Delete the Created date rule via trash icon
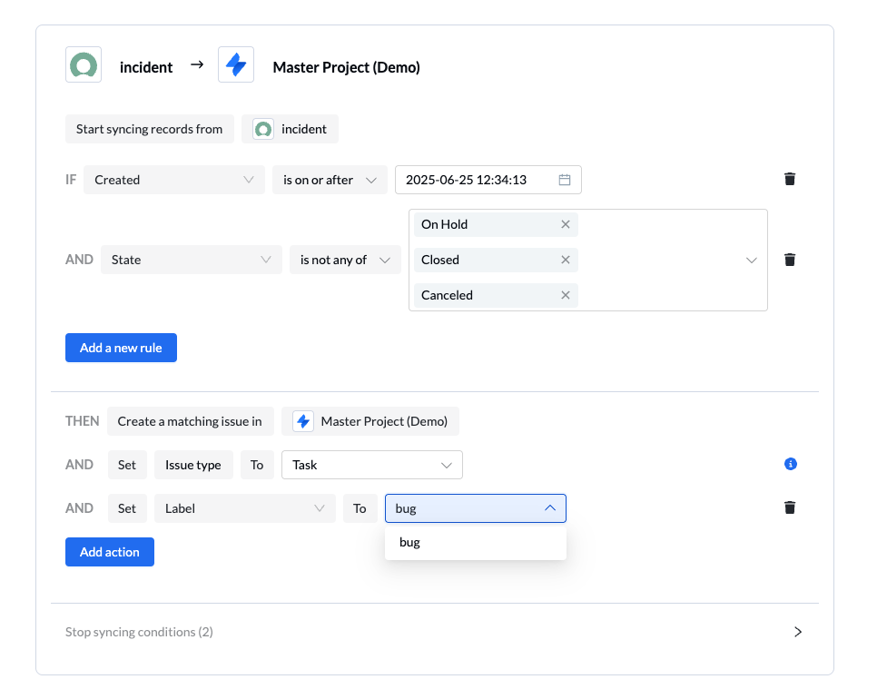Screen dimensions: 887x689 (790, 179)
